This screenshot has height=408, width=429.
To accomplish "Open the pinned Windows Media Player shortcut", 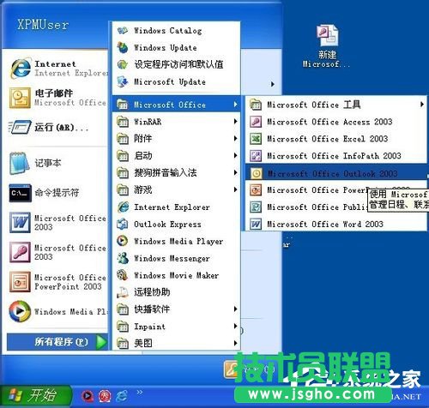I will tap(58, 311).
